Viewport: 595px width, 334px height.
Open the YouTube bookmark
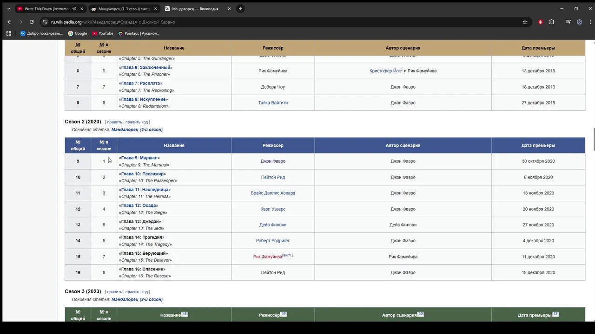(x=103, y=33)
